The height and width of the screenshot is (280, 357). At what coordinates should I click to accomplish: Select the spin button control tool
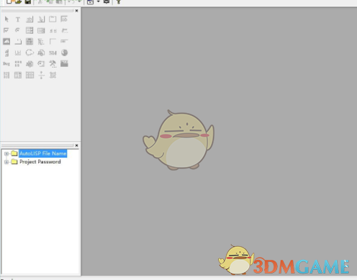[x=6, y=53]
